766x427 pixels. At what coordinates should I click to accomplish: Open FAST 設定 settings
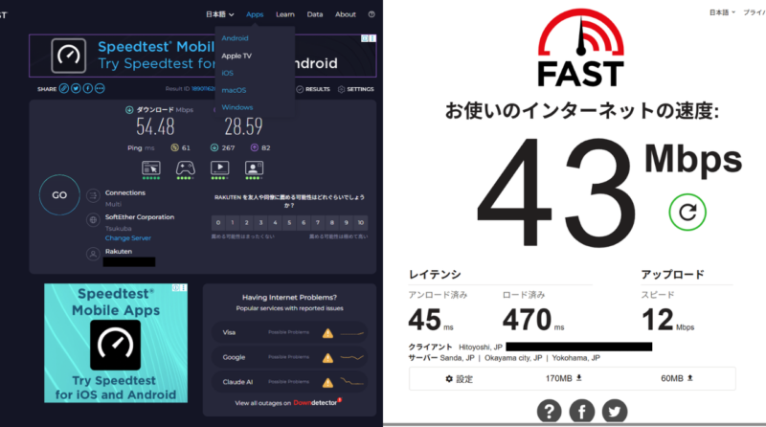(x=459, y=378)
